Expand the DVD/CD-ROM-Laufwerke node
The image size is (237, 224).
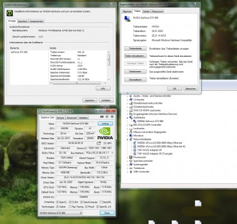click(127, 110)
